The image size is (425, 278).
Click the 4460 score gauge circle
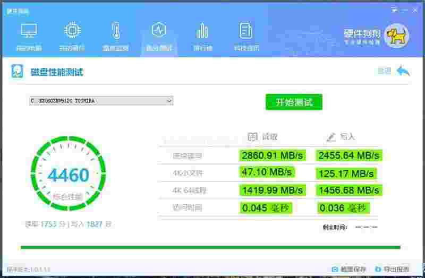(68, 176)
